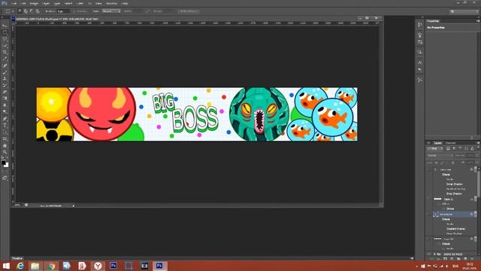
Task: Select the Pen tool
Action: tap(5, 119)
